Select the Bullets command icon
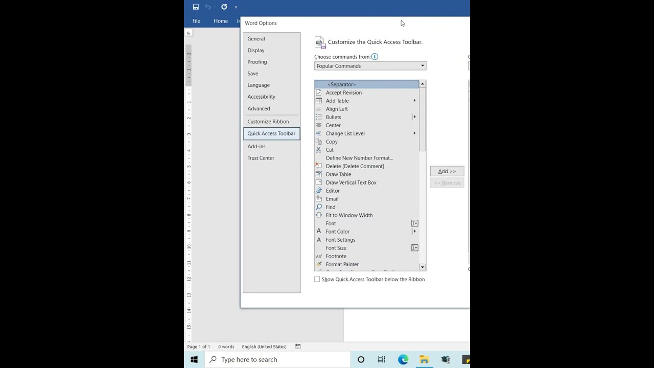654x368 pixels. [319, 117]
